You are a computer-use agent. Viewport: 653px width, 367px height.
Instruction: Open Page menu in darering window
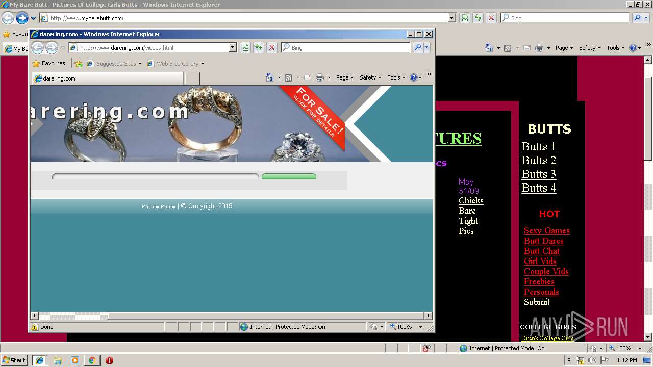345,77
